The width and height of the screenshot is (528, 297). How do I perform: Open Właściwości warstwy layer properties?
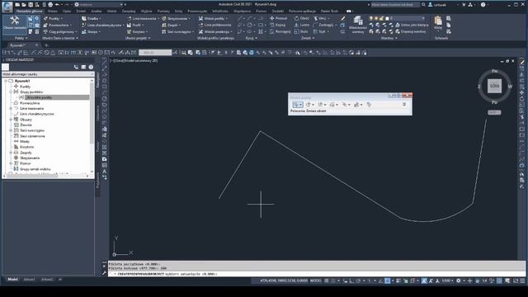357,25
